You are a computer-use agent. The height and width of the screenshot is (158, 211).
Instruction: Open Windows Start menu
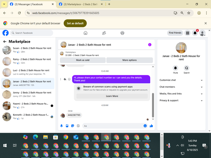5,145
